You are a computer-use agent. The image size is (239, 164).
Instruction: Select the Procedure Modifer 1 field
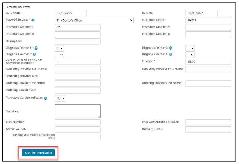pyautogui.click(x=77, y=27)
